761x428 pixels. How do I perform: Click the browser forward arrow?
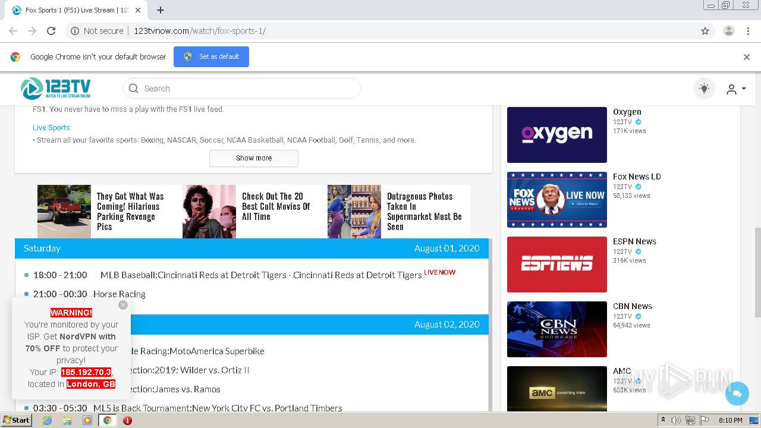(x=32, y=31)
